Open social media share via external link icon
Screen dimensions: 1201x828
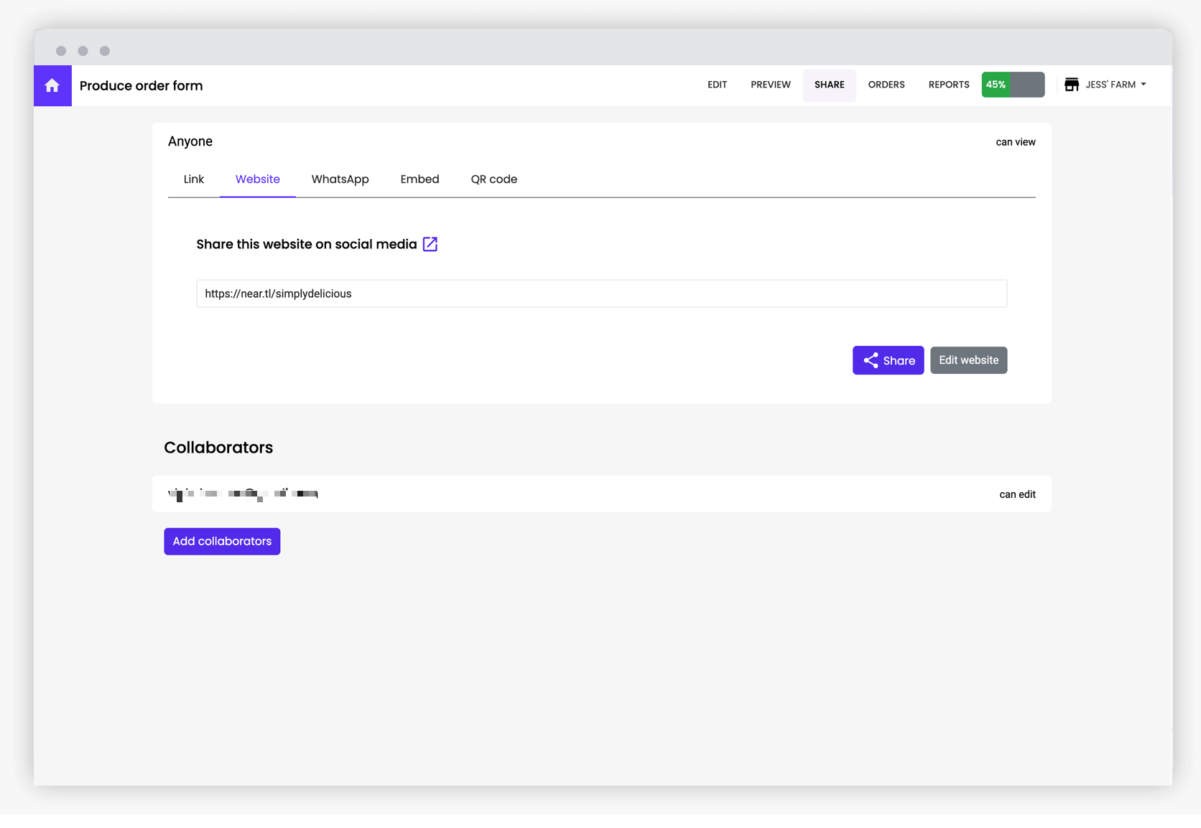coord(430,244)
